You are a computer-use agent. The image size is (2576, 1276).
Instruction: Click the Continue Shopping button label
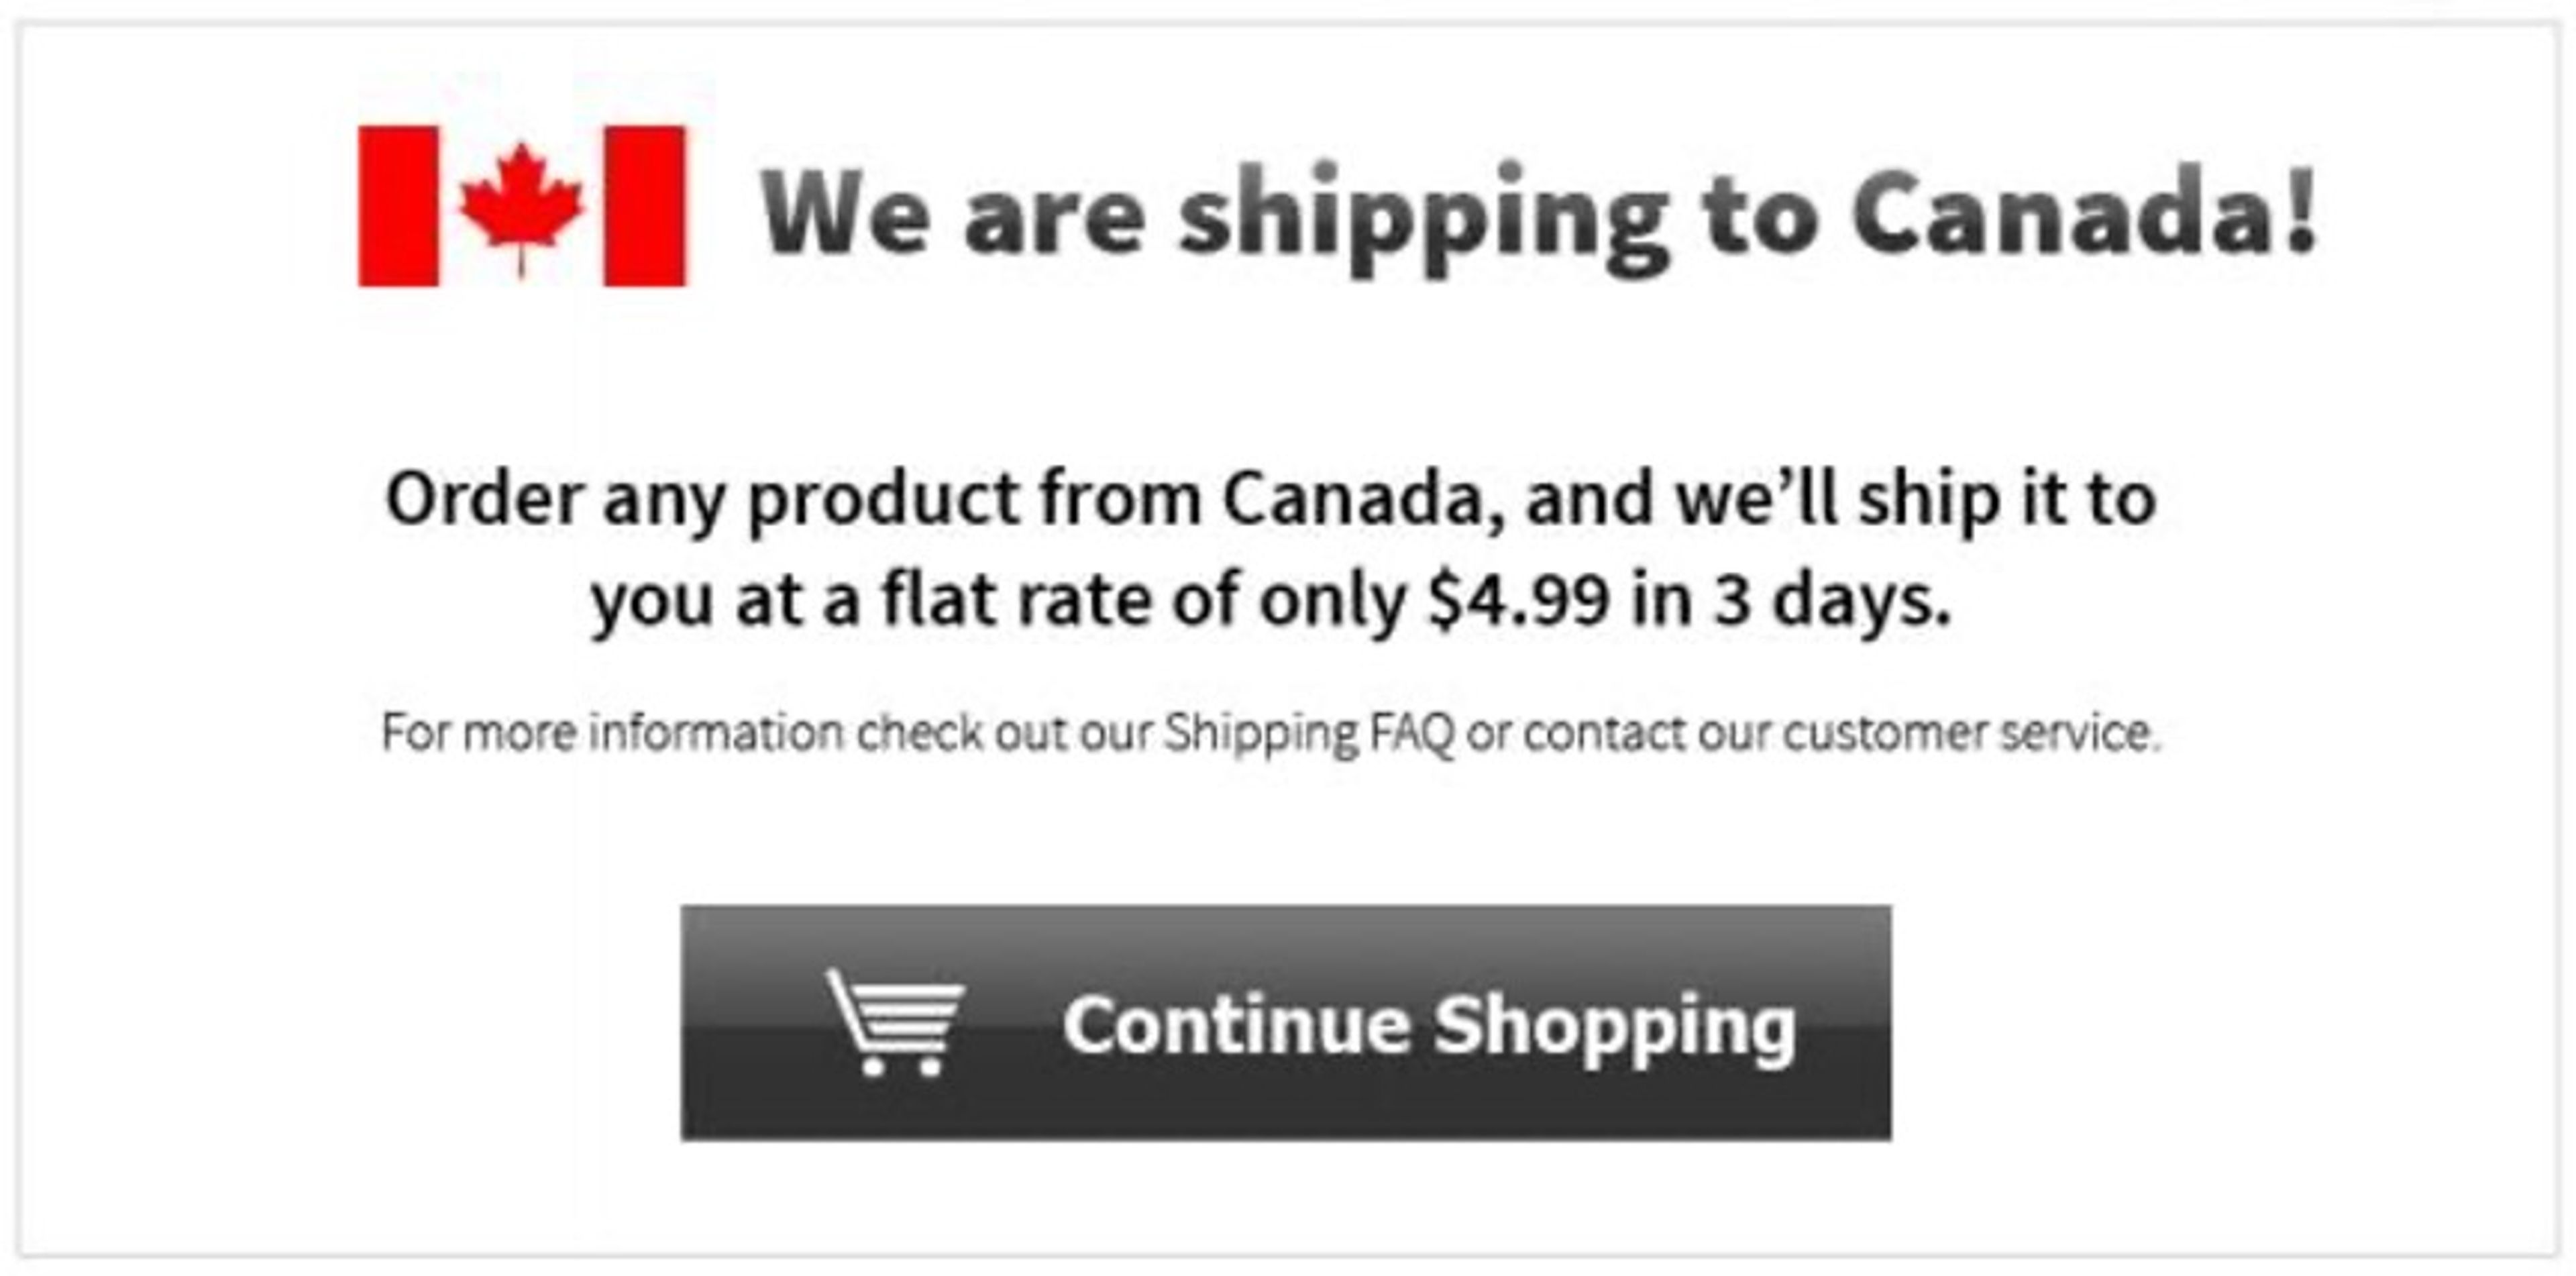pyautogui.click(x=1430, y=1025)
